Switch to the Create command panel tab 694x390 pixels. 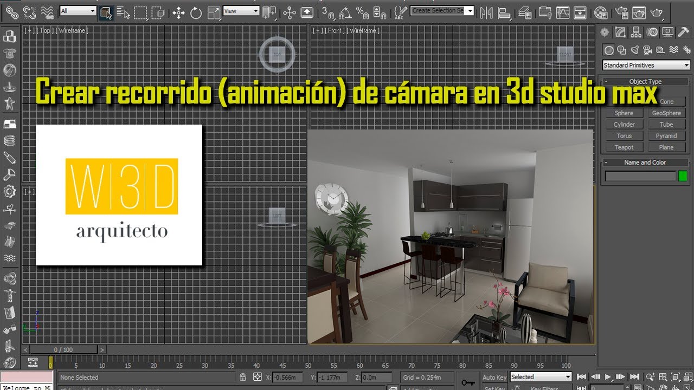[604, 32]
